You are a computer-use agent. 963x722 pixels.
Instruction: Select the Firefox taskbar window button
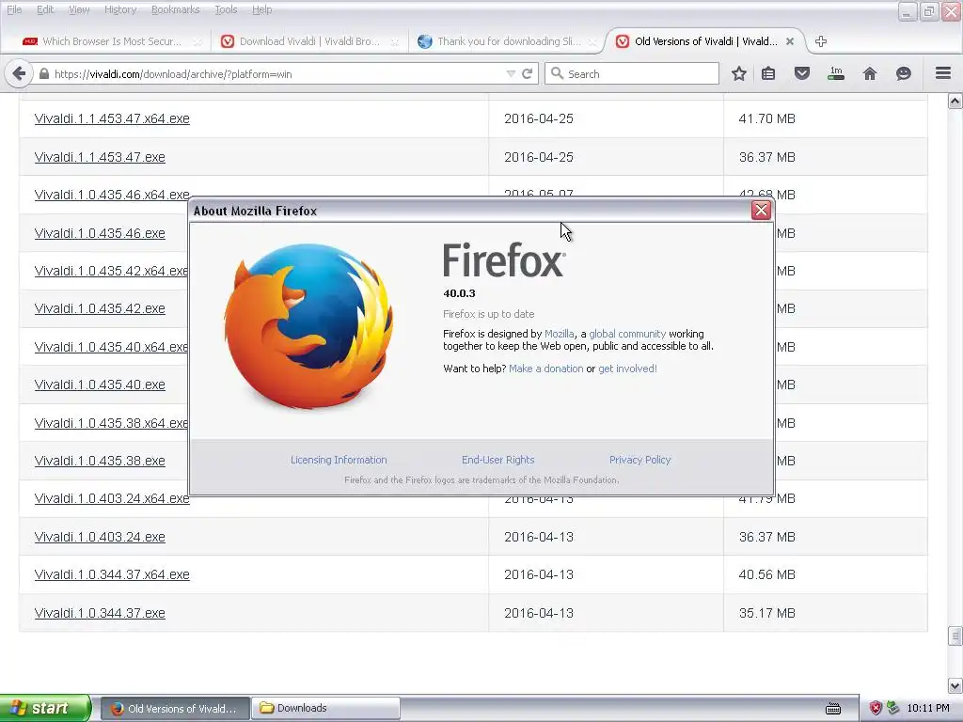pos(175,708)
